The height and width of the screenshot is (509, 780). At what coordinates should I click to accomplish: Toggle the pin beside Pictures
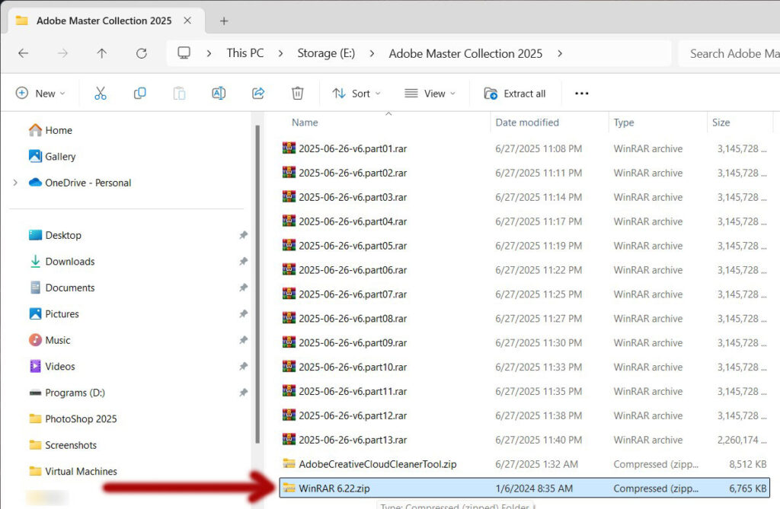(x=243, y=313)
